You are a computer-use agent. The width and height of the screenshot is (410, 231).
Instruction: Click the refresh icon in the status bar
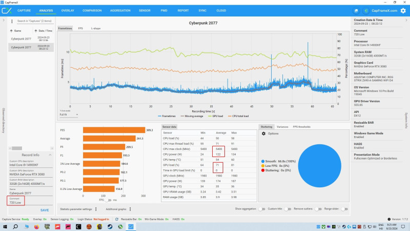coord(117,219)
